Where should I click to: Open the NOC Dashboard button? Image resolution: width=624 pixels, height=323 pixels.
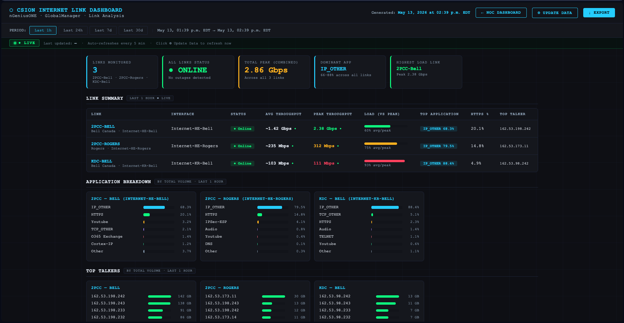click(x=501, y=13)
